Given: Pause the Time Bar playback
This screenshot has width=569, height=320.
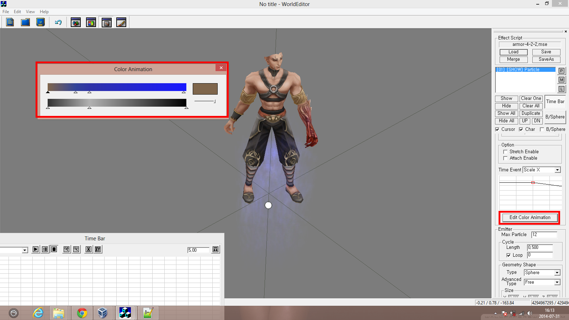Looking at the screenshot, I should point(45,249).
